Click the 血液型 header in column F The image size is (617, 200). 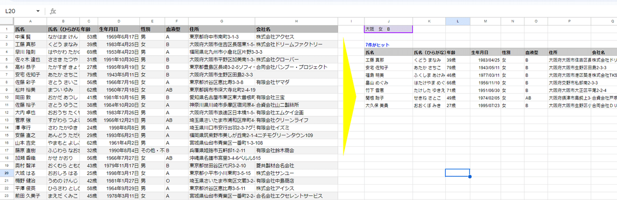click(x=176, y=29)
